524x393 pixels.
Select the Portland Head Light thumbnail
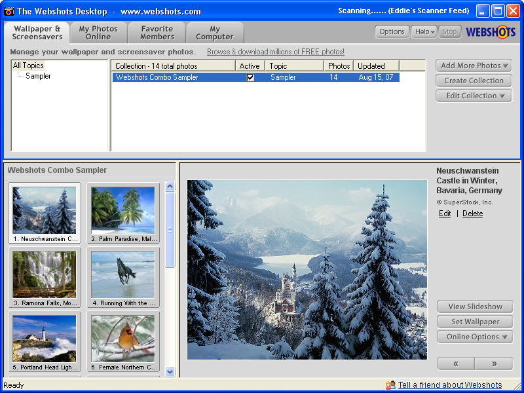pyautogui.click(x=45, y=341)
